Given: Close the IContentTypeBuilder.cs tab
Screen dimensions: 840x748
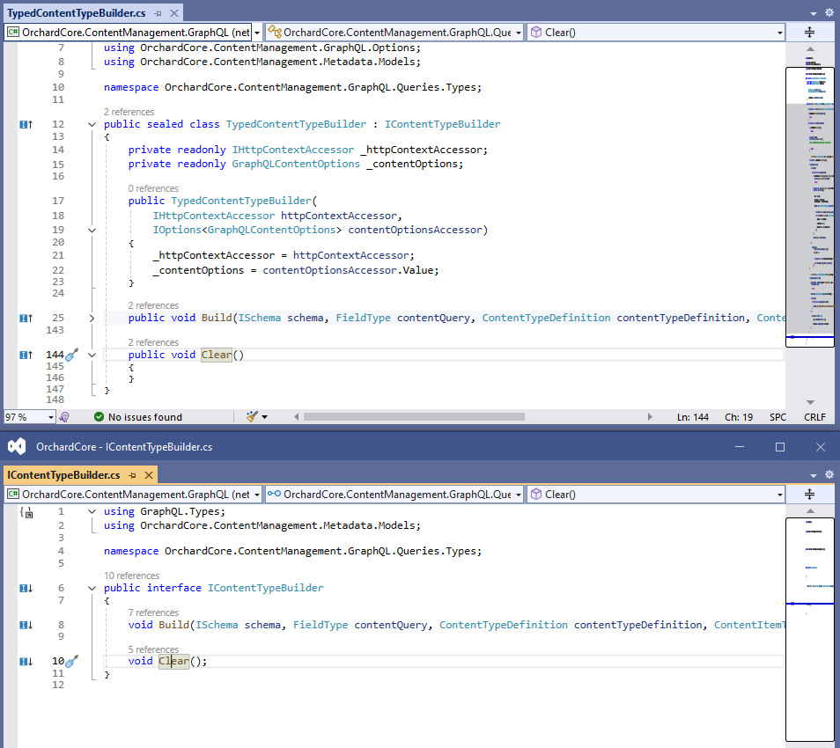Looking at the screenshot, I should tap(149, 475).
